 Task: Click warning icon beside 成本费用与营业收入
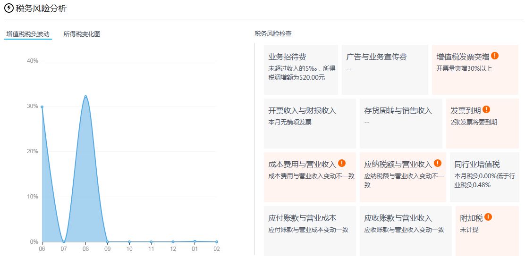(x=342, y=163)
